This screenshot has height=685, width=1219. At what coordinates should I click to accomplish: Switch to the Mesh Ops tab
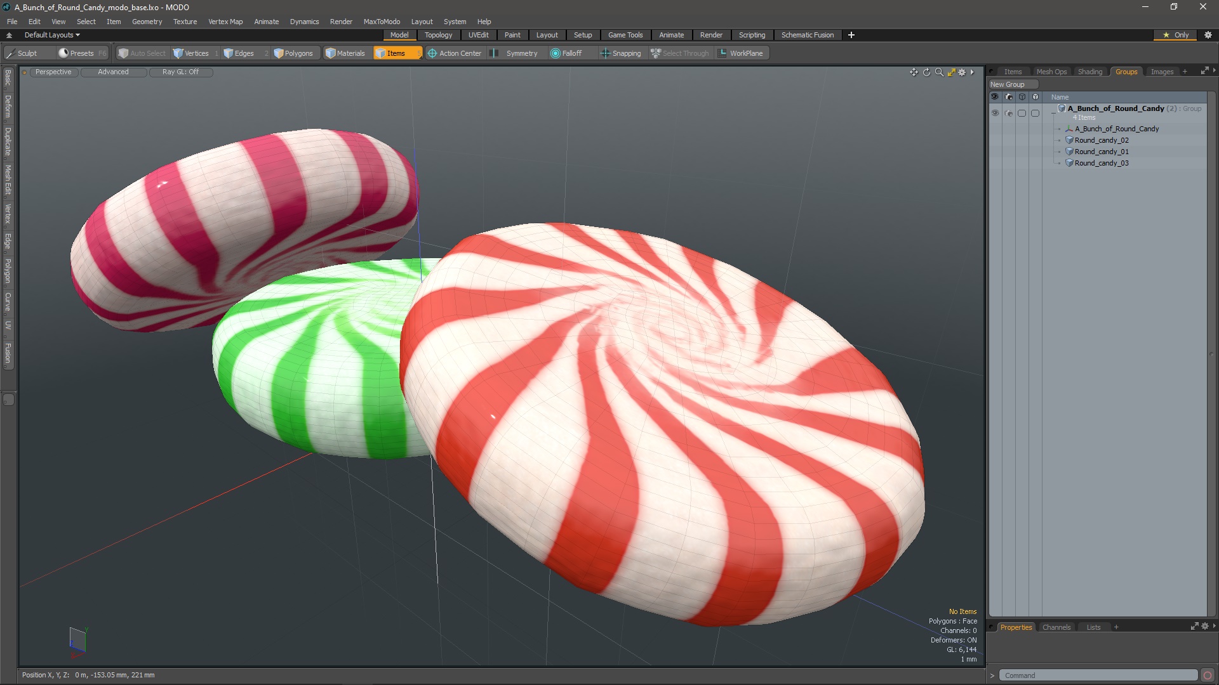pos(1051,72)
